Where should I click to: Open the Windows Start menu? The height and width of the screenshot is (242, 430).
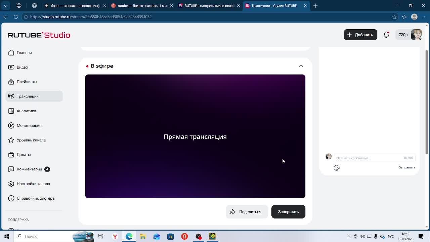click(x=6, y=236)
